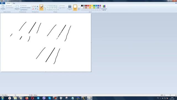
Task: Expand the shapes gallery with bottom arrow
Action: point(58,10)
